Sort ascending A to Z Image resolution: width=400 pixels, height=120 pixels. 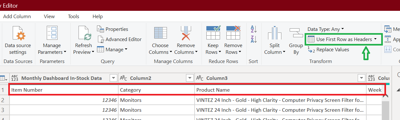click(x=254, y=29)
